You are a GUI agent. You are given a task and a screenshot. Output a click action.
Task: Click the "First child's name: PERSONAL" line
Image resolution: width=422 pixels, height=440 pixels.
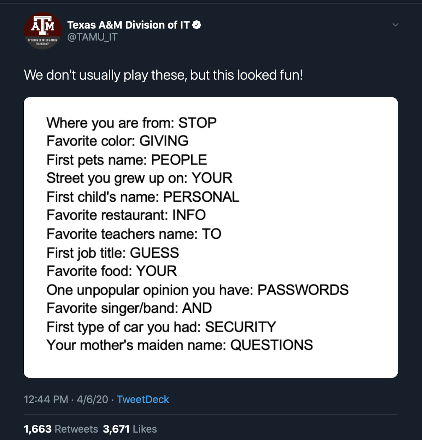(143, 197)
